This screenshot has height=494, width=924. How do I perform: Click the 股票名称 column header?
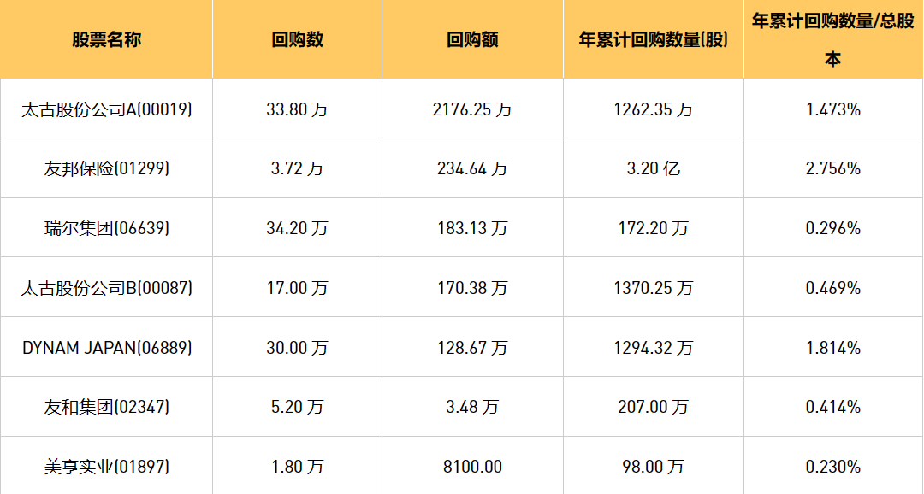[x=106, y=40]
